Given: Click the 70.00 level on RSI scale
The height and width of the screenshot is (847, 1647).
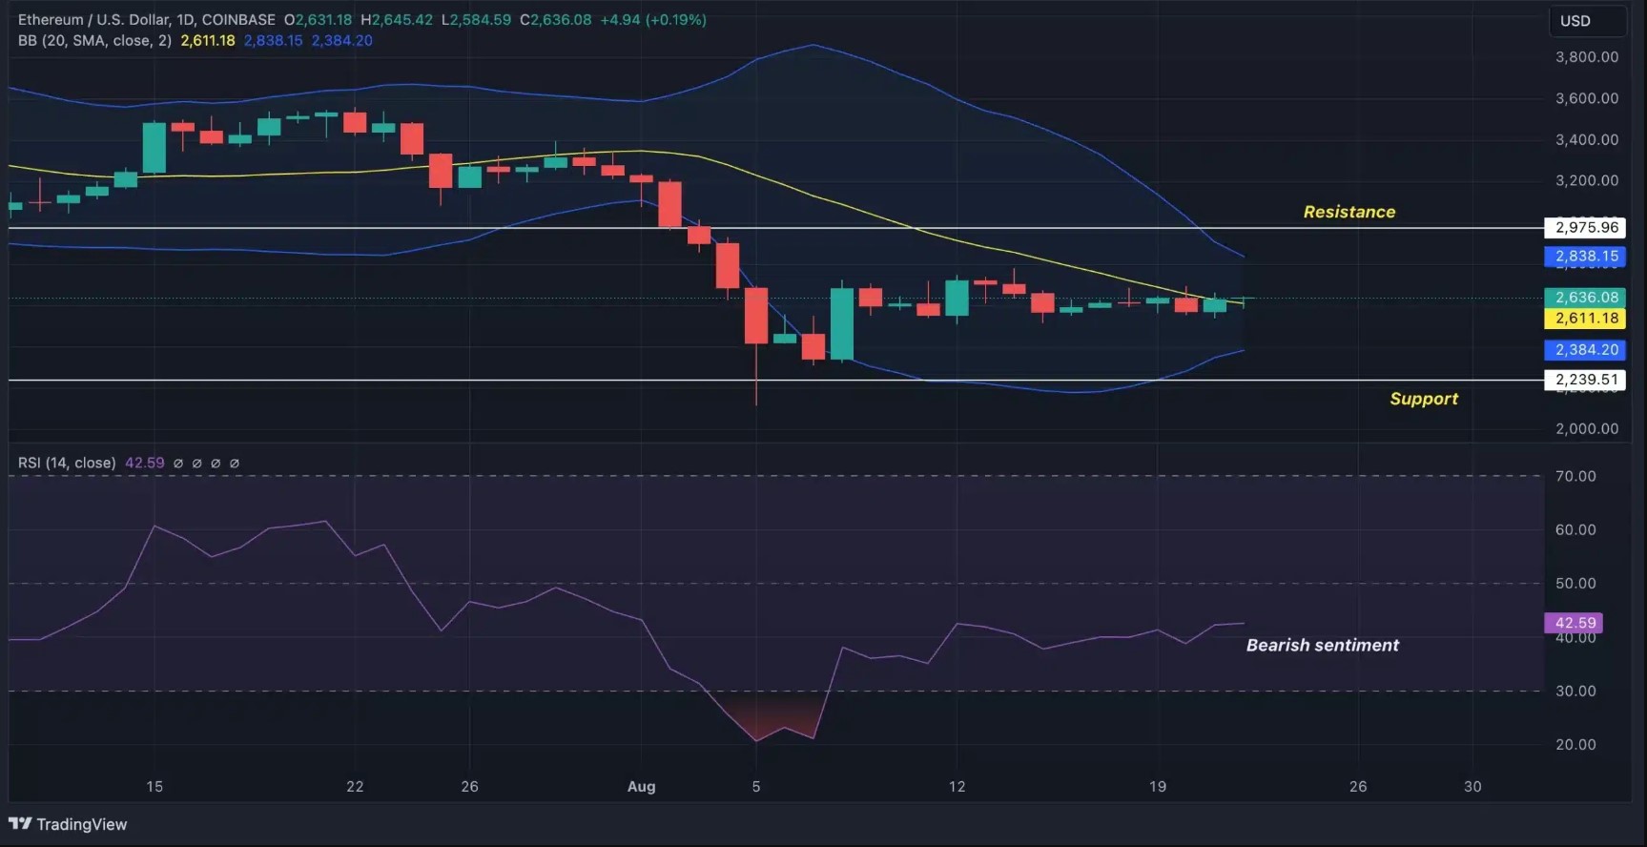Looking at the screenshot, I should 1575,476.
